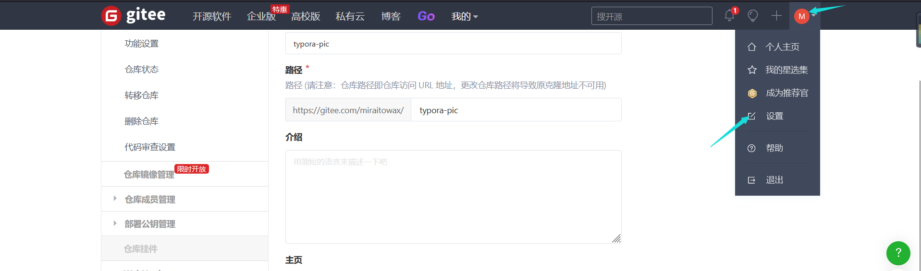Click the Gitee logo icon
This screenshot has height=271, width=921.
[x=111, y=16]
